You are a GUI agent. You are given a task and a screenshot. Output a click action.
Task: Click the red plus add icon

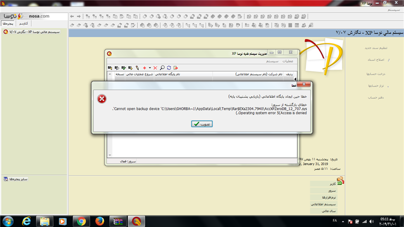pos(144,68)
